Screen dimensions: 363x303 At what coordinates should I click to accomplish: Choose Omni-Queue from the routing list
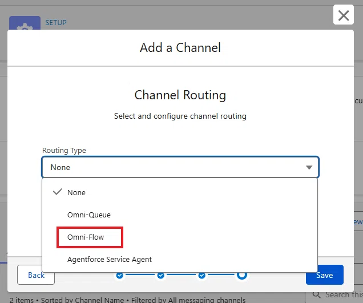click(x=180, y=215)
